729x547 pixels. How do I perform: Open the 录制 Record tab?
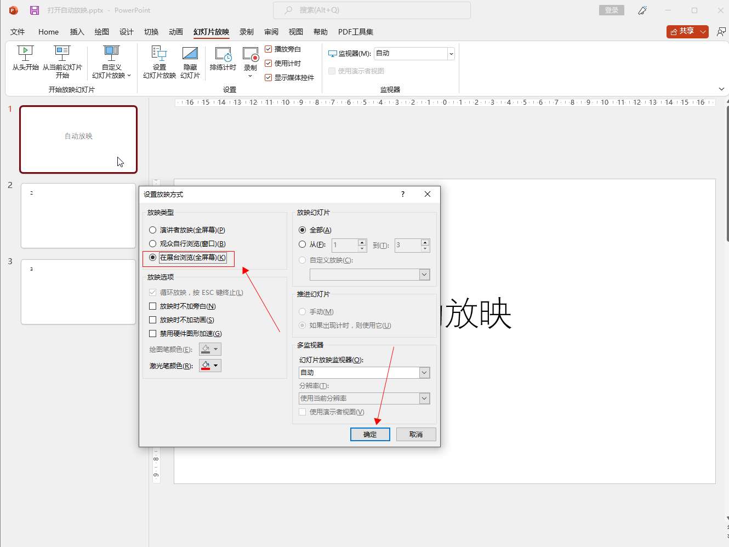[x=247, y=32]
